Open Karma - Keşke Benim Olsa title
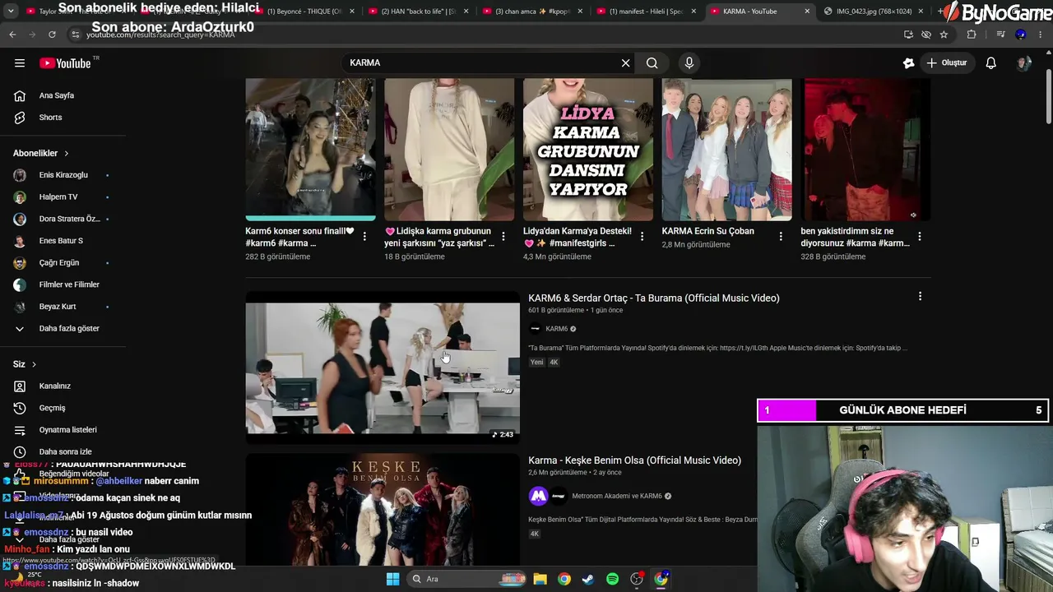 tap(634, 460)
